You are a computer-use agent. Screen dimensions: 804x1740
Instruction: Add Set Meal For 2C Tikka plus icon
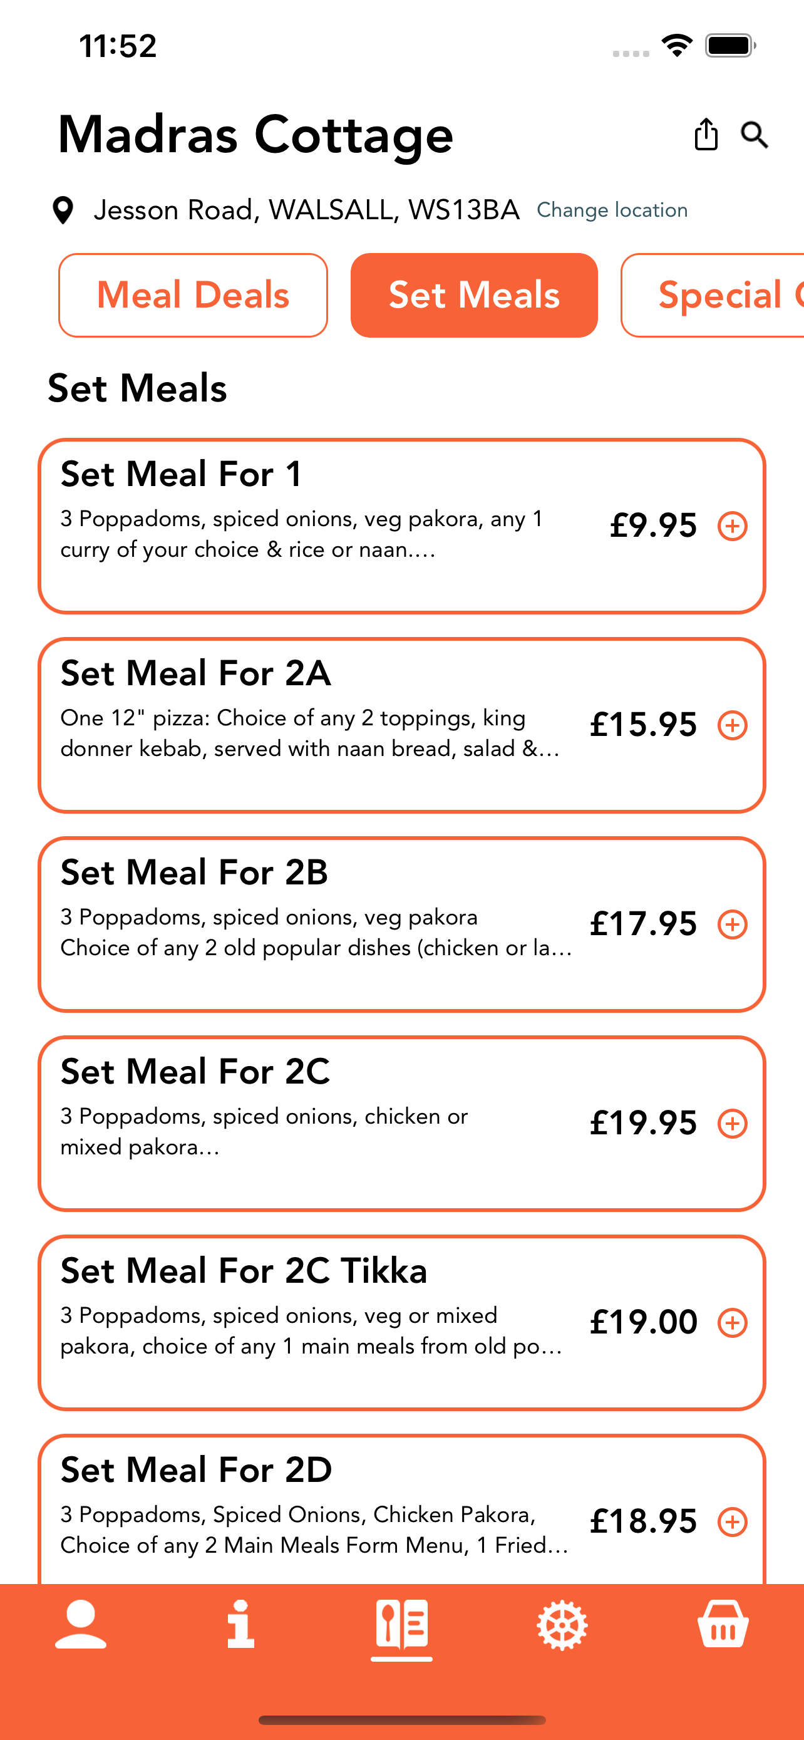click(733, 1323)
